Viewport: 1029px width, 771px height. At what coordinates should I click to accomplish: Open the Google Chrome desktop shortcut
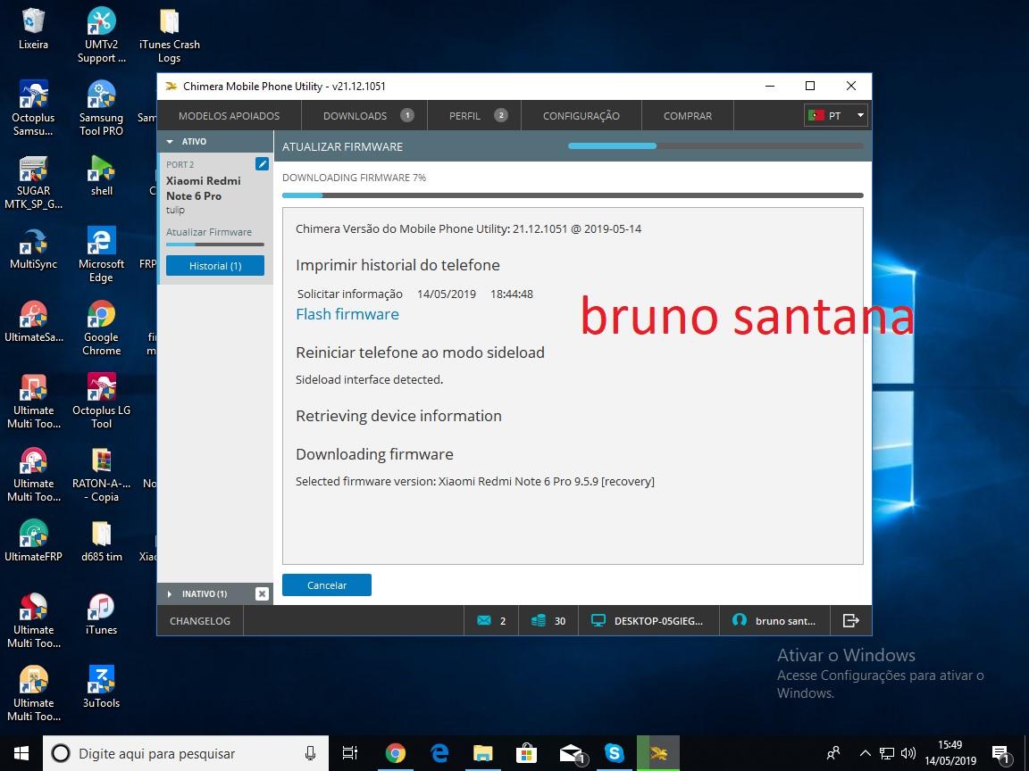(x=101, y=328)
